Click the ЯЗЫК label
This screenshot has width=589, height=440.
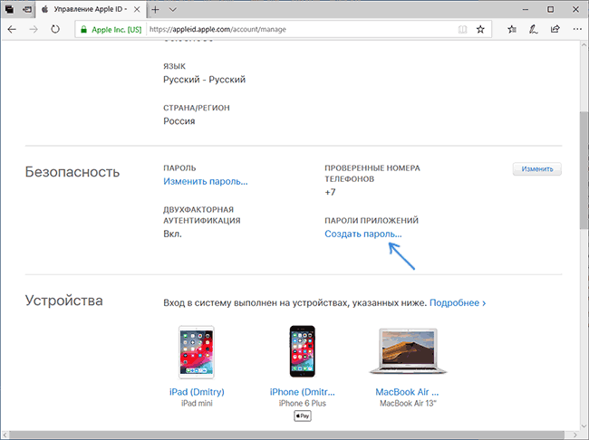(x=174, y=66)
